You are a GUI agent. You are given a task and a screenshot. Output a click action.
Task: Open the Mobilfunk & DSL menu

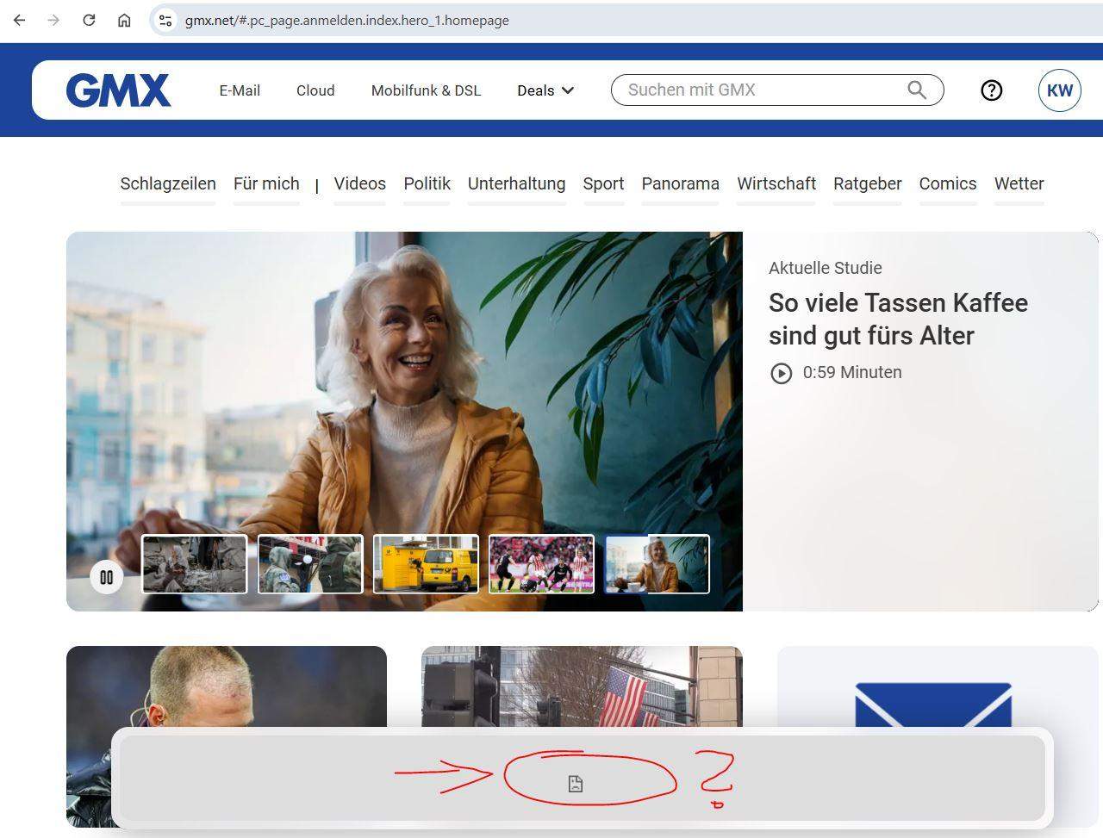tap(426, 90)
